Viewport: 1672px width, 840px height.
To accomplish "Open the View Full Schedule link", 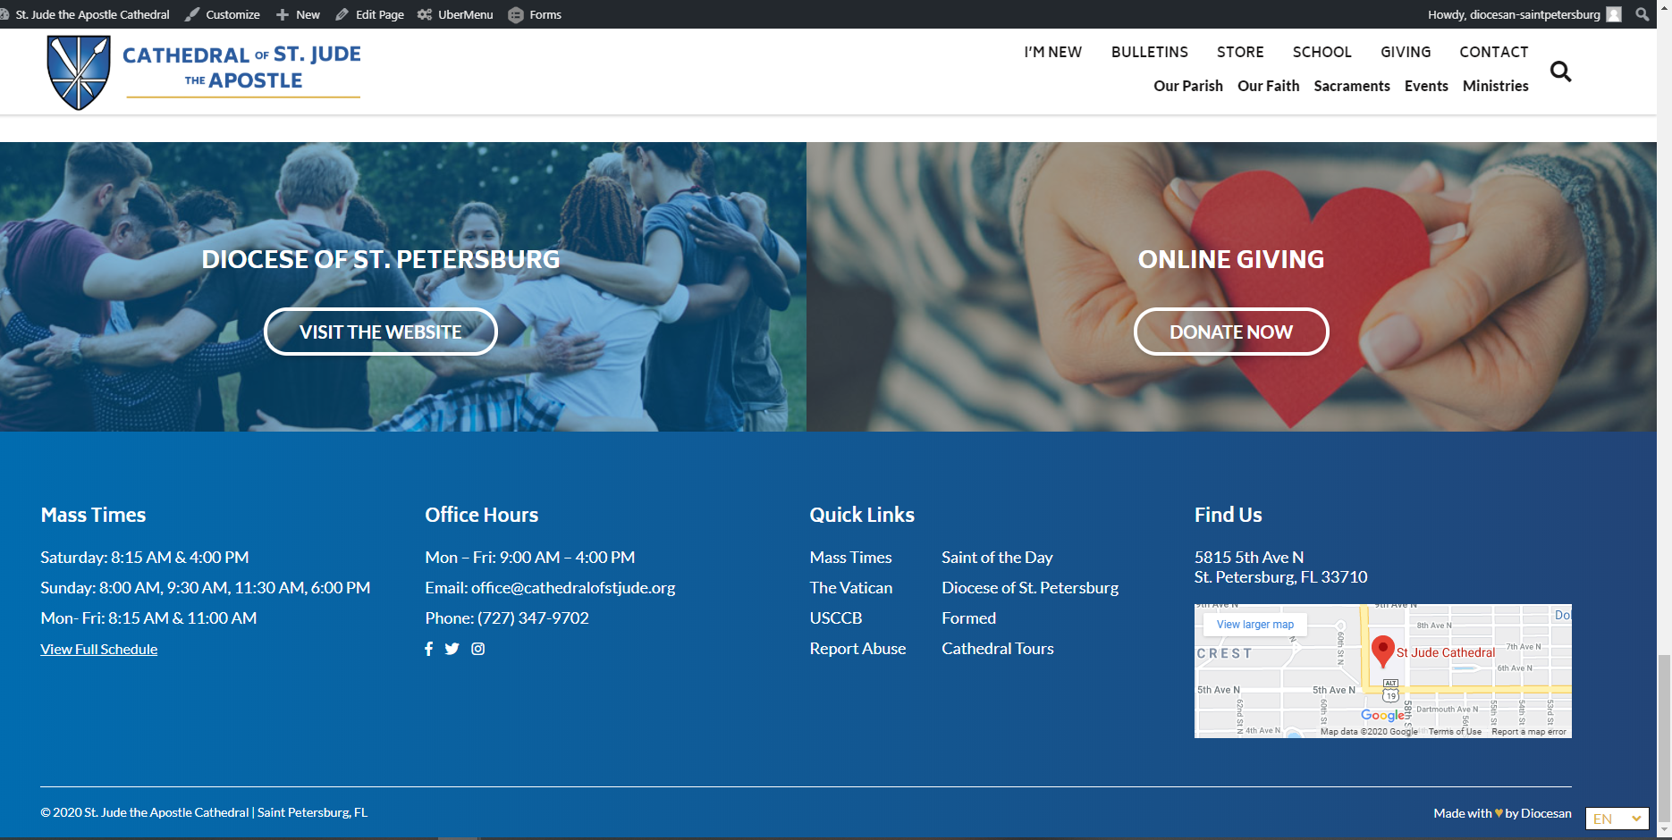I will pos(98,650).
